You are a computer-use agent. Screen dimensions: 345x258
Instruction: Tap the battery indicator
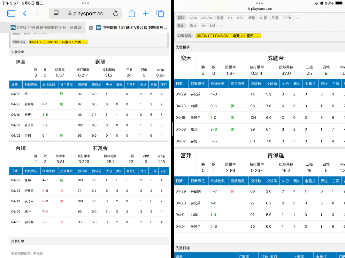pos(339,3)
